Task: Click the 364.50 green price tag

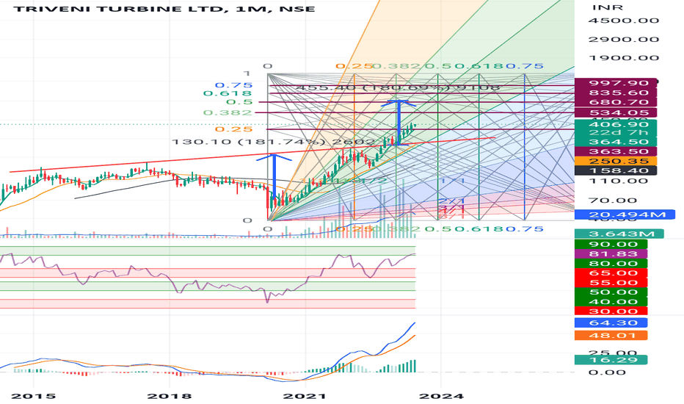Action: (x=616, y=142)
